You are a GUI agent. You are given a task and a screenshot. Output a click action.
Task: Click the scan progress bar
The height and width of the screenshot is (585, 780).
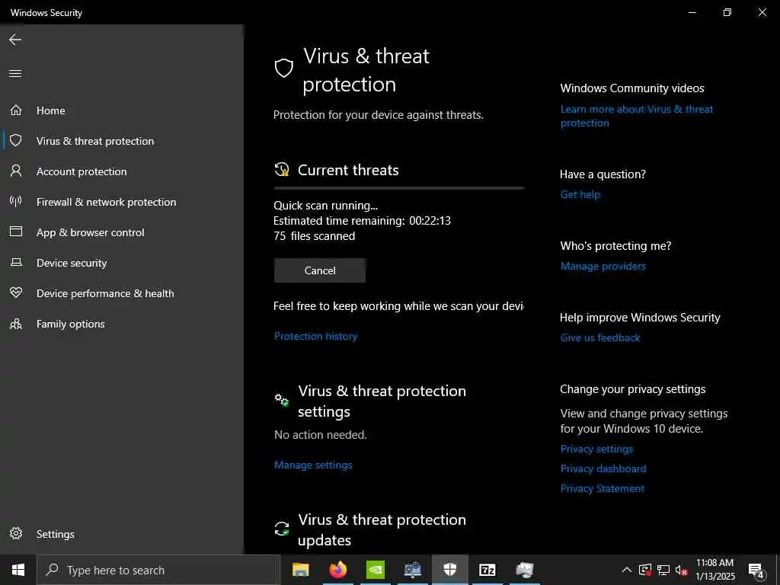click(x=398, y=187)
